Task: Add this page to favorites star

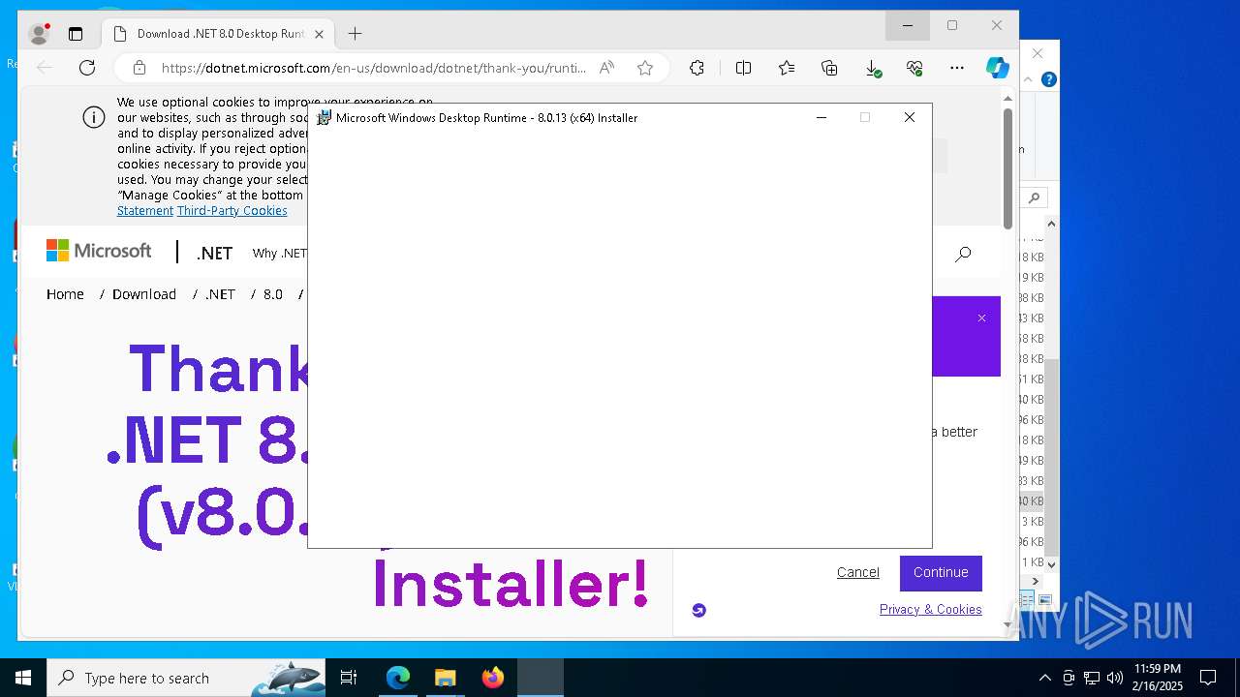Action: [645, 68]
